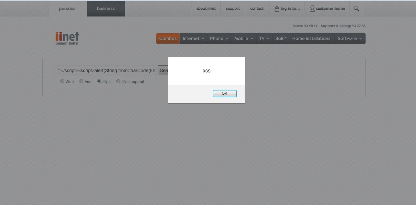
Task: Select the Aus search radio button
Action: [x=81, y=81]
